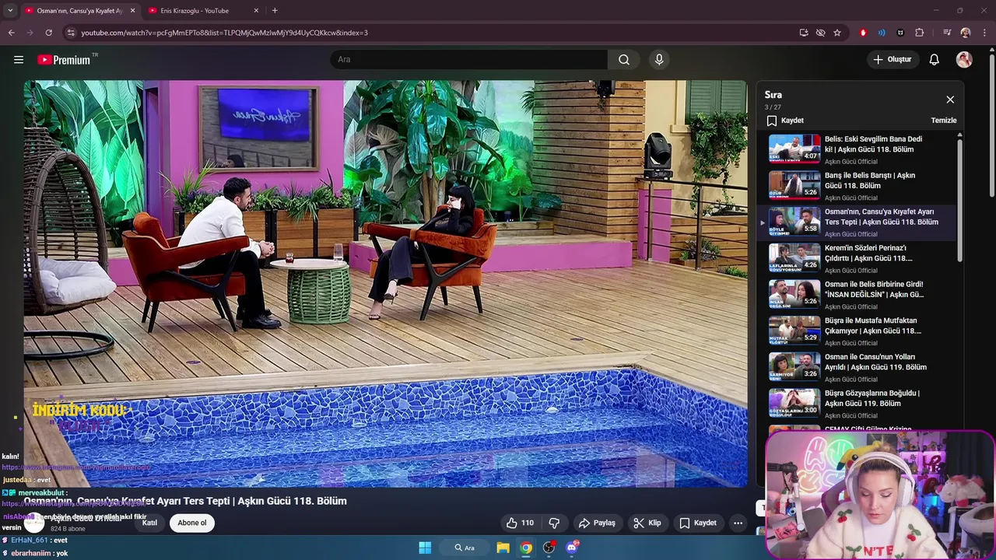Screen dimensions: 996x560
Task: Close the Sıra queue panel
Action: (950, 100)
